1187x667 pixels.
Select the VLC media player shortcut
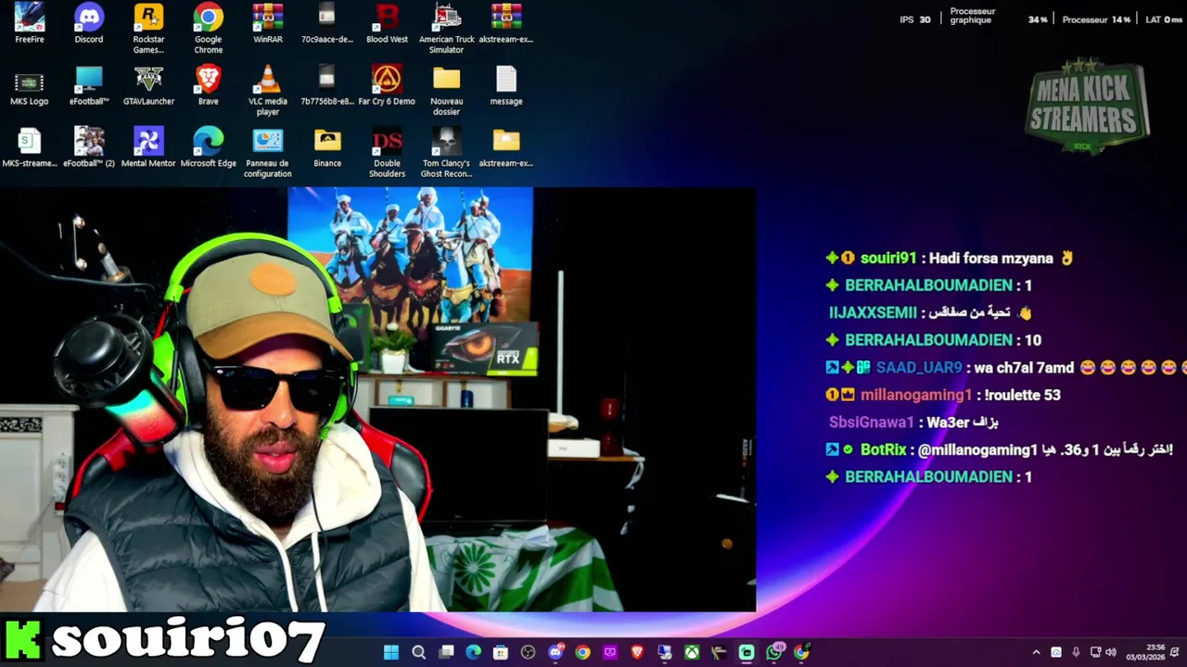pyautogui.click(x=268, y=90)
